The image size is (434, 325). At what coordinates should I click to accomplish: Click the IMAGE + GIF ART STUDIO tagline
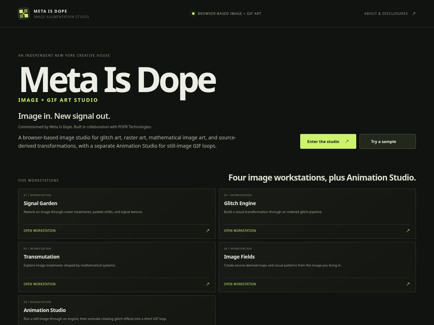tap(58, 100)
